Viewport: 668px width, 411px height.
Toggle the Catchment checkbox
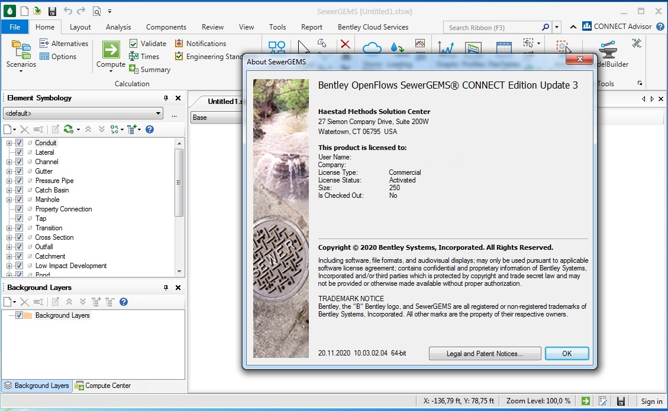(19, 256)
